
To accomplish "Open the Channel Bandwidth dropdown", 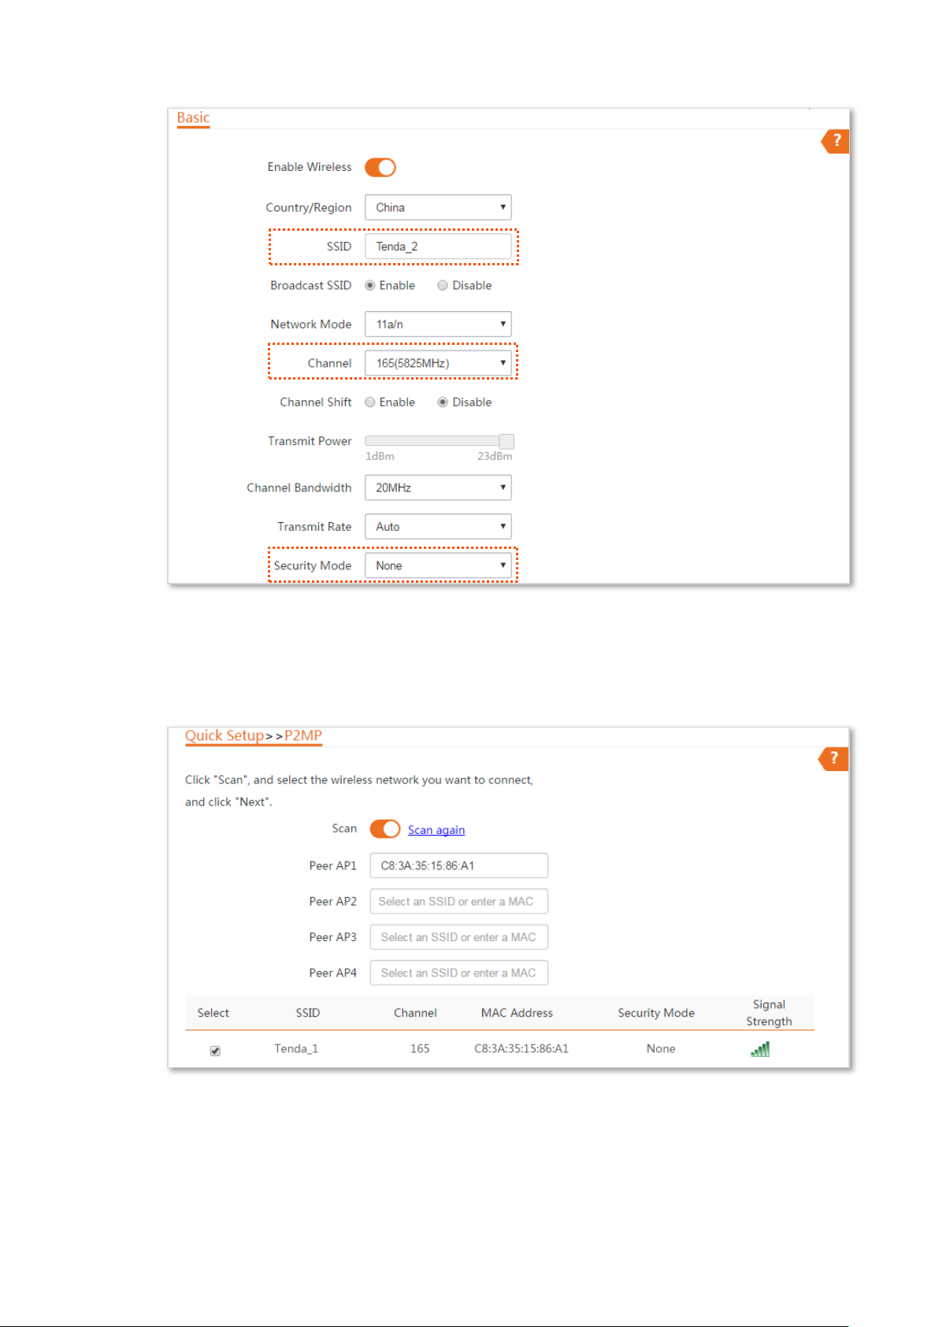I will click(438, 487).
